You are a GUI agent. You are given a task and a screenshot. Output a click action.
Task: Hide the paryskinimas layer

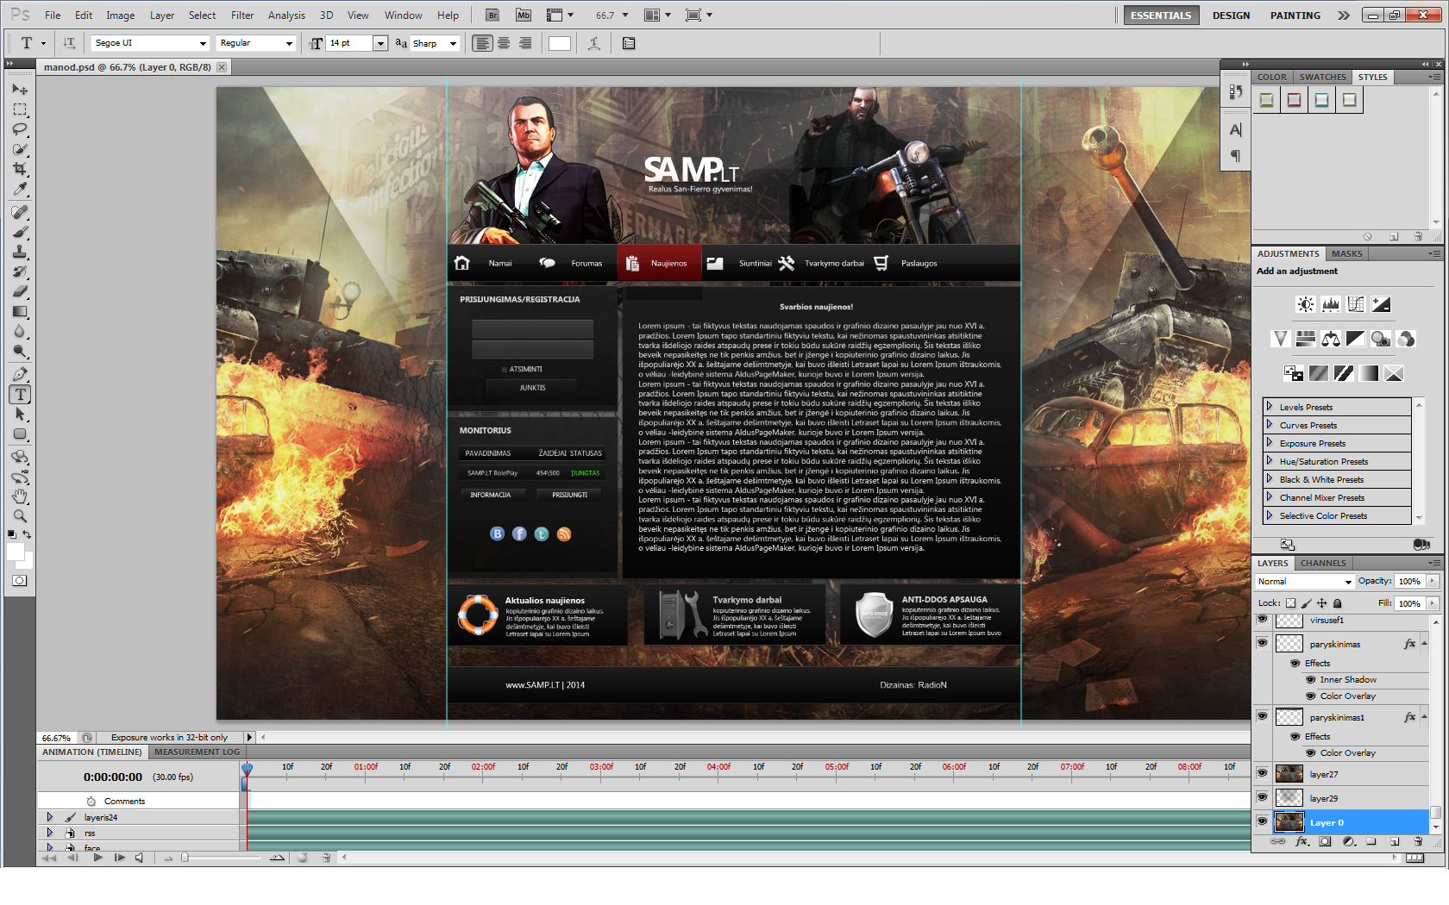pyautogui.click(x=1263, y=643)
